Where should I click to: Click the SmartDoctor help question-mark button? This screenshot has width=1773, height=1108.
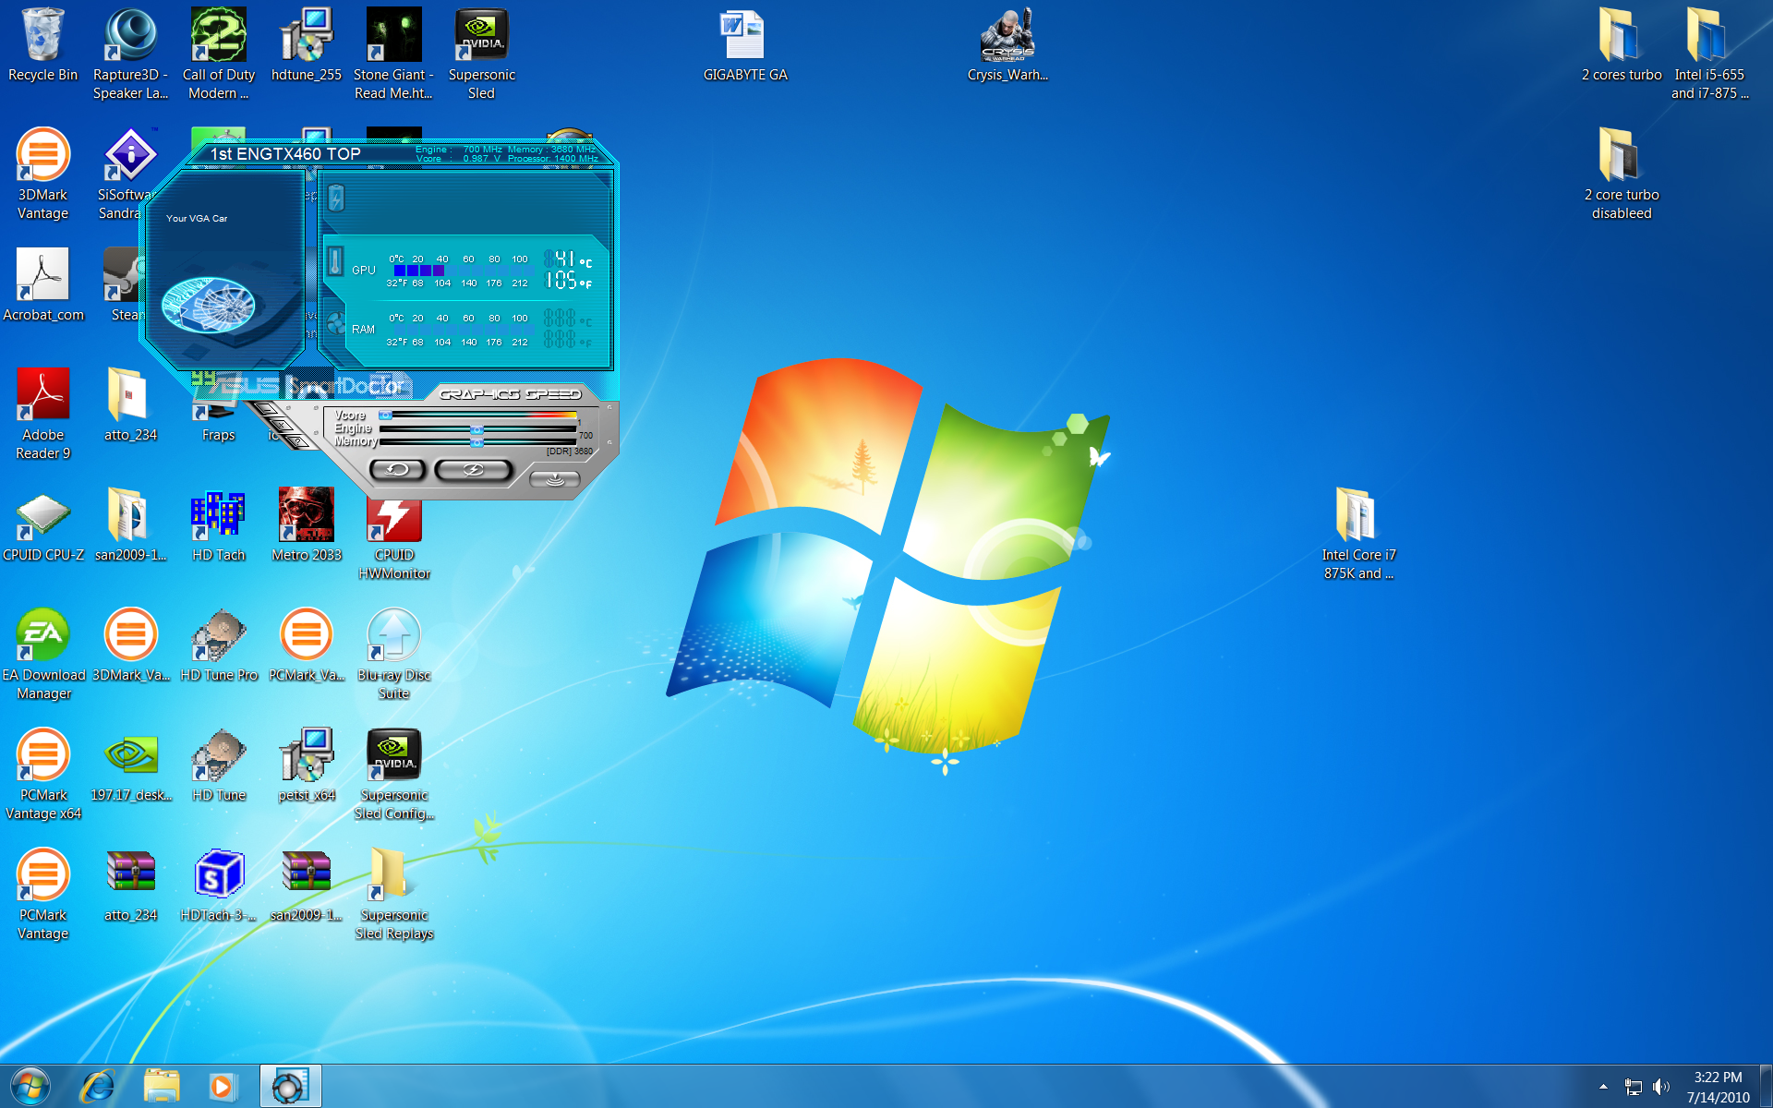click(x=299, y=441)
